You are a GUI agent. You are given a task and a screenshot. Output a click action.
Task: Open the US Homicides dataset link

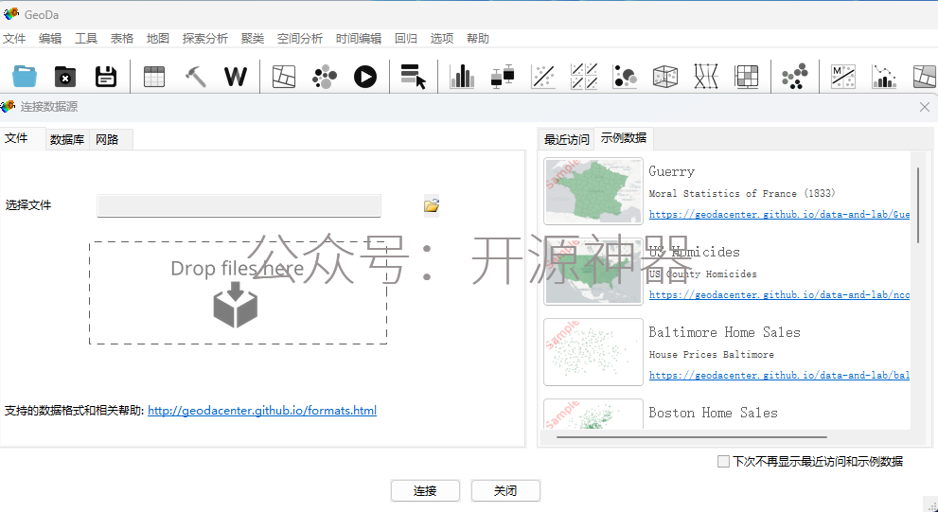pos(779,295)
